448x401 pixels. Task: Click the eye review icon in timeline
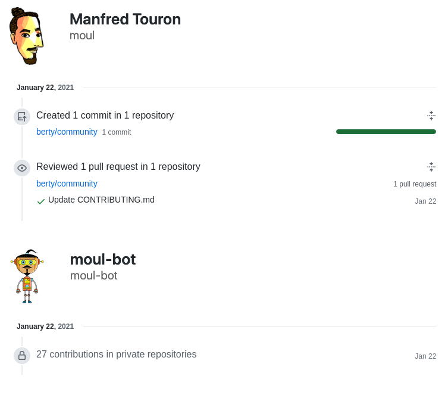(x=22, y=168)
